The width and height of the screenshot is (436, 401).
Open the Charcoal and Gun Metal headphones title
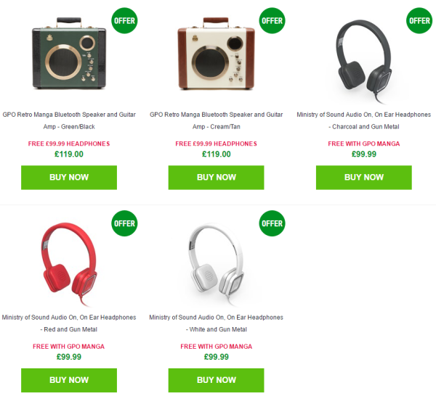pyautogui.click(x=364, y=120)
